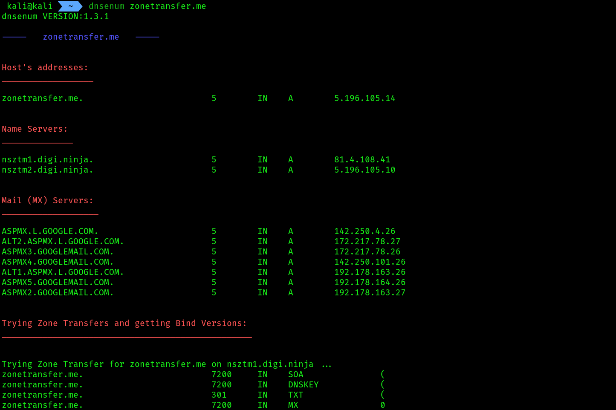Screen dimensions: 616x410
Task: Click the 'SOA' record type
Action: click(296, 375)
